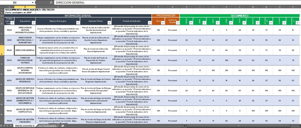Select the GRUPO DE GESTIÓN ADMINISTRATIVA Y DOCUMENTAL cell
This screenshot has width=301, height=128.
click(x=25, y=101)
